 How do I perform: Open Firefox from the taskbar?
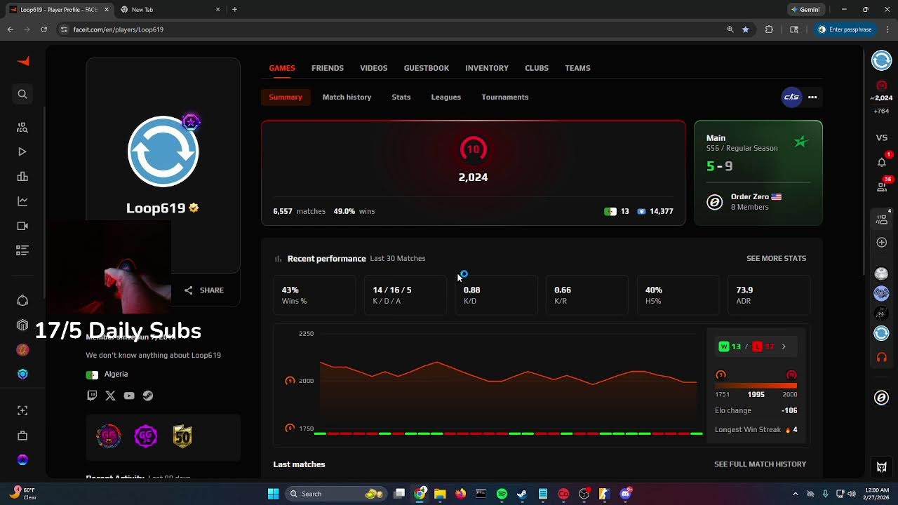pos(460,494)
